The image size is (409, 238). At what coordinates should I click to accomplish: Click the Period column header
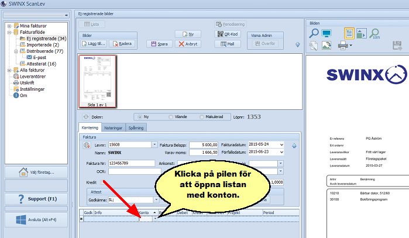(281, 212)
